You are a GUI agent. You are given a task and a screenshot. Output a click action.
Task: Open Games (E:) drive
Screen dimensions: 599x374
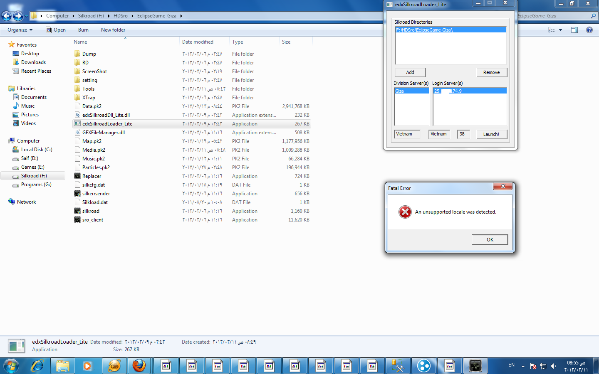32,167
